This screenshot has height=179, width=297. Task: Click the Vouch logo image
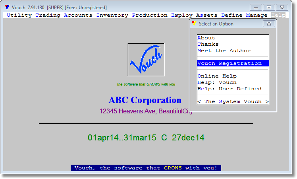click(146, 60)
